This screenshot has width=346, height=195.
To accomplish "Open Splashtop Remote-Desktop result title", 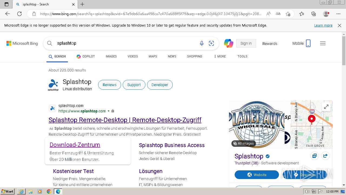I will pos(125,120).
